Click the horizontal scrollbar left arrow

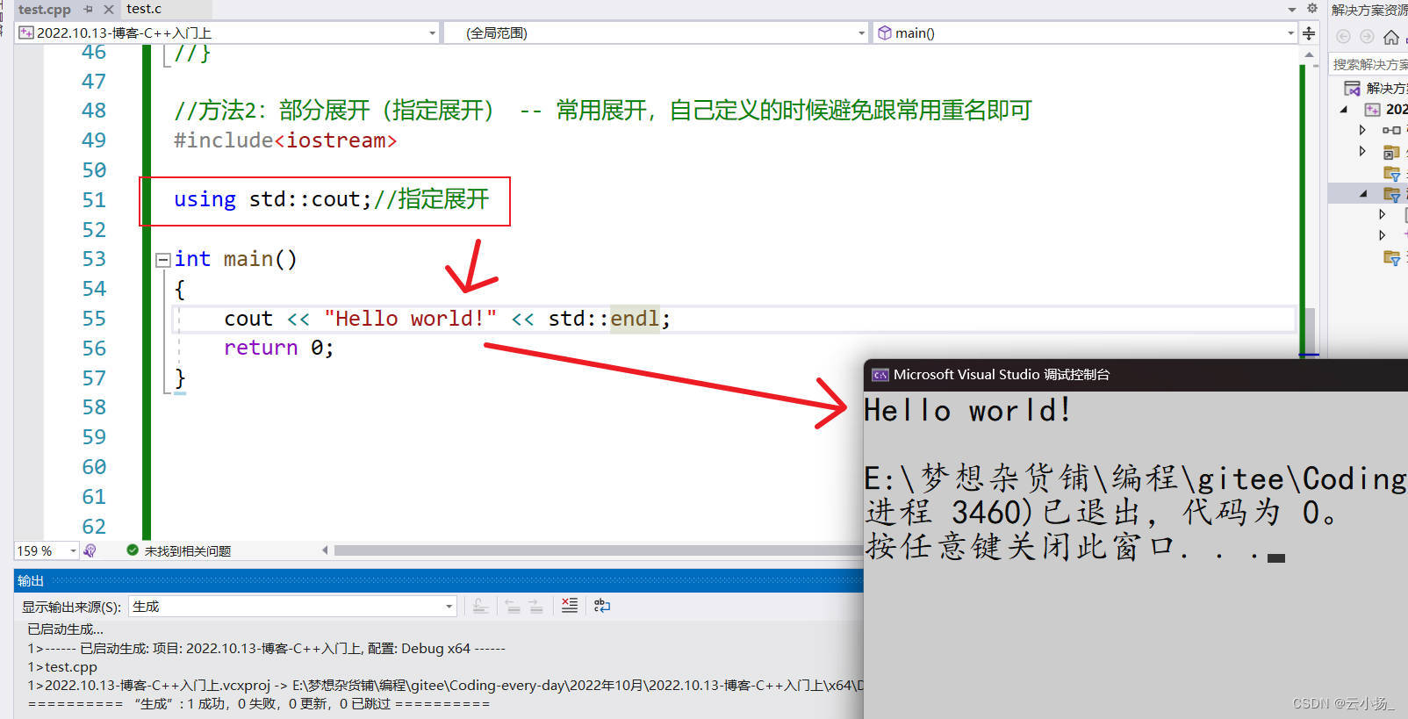[326, 550]
